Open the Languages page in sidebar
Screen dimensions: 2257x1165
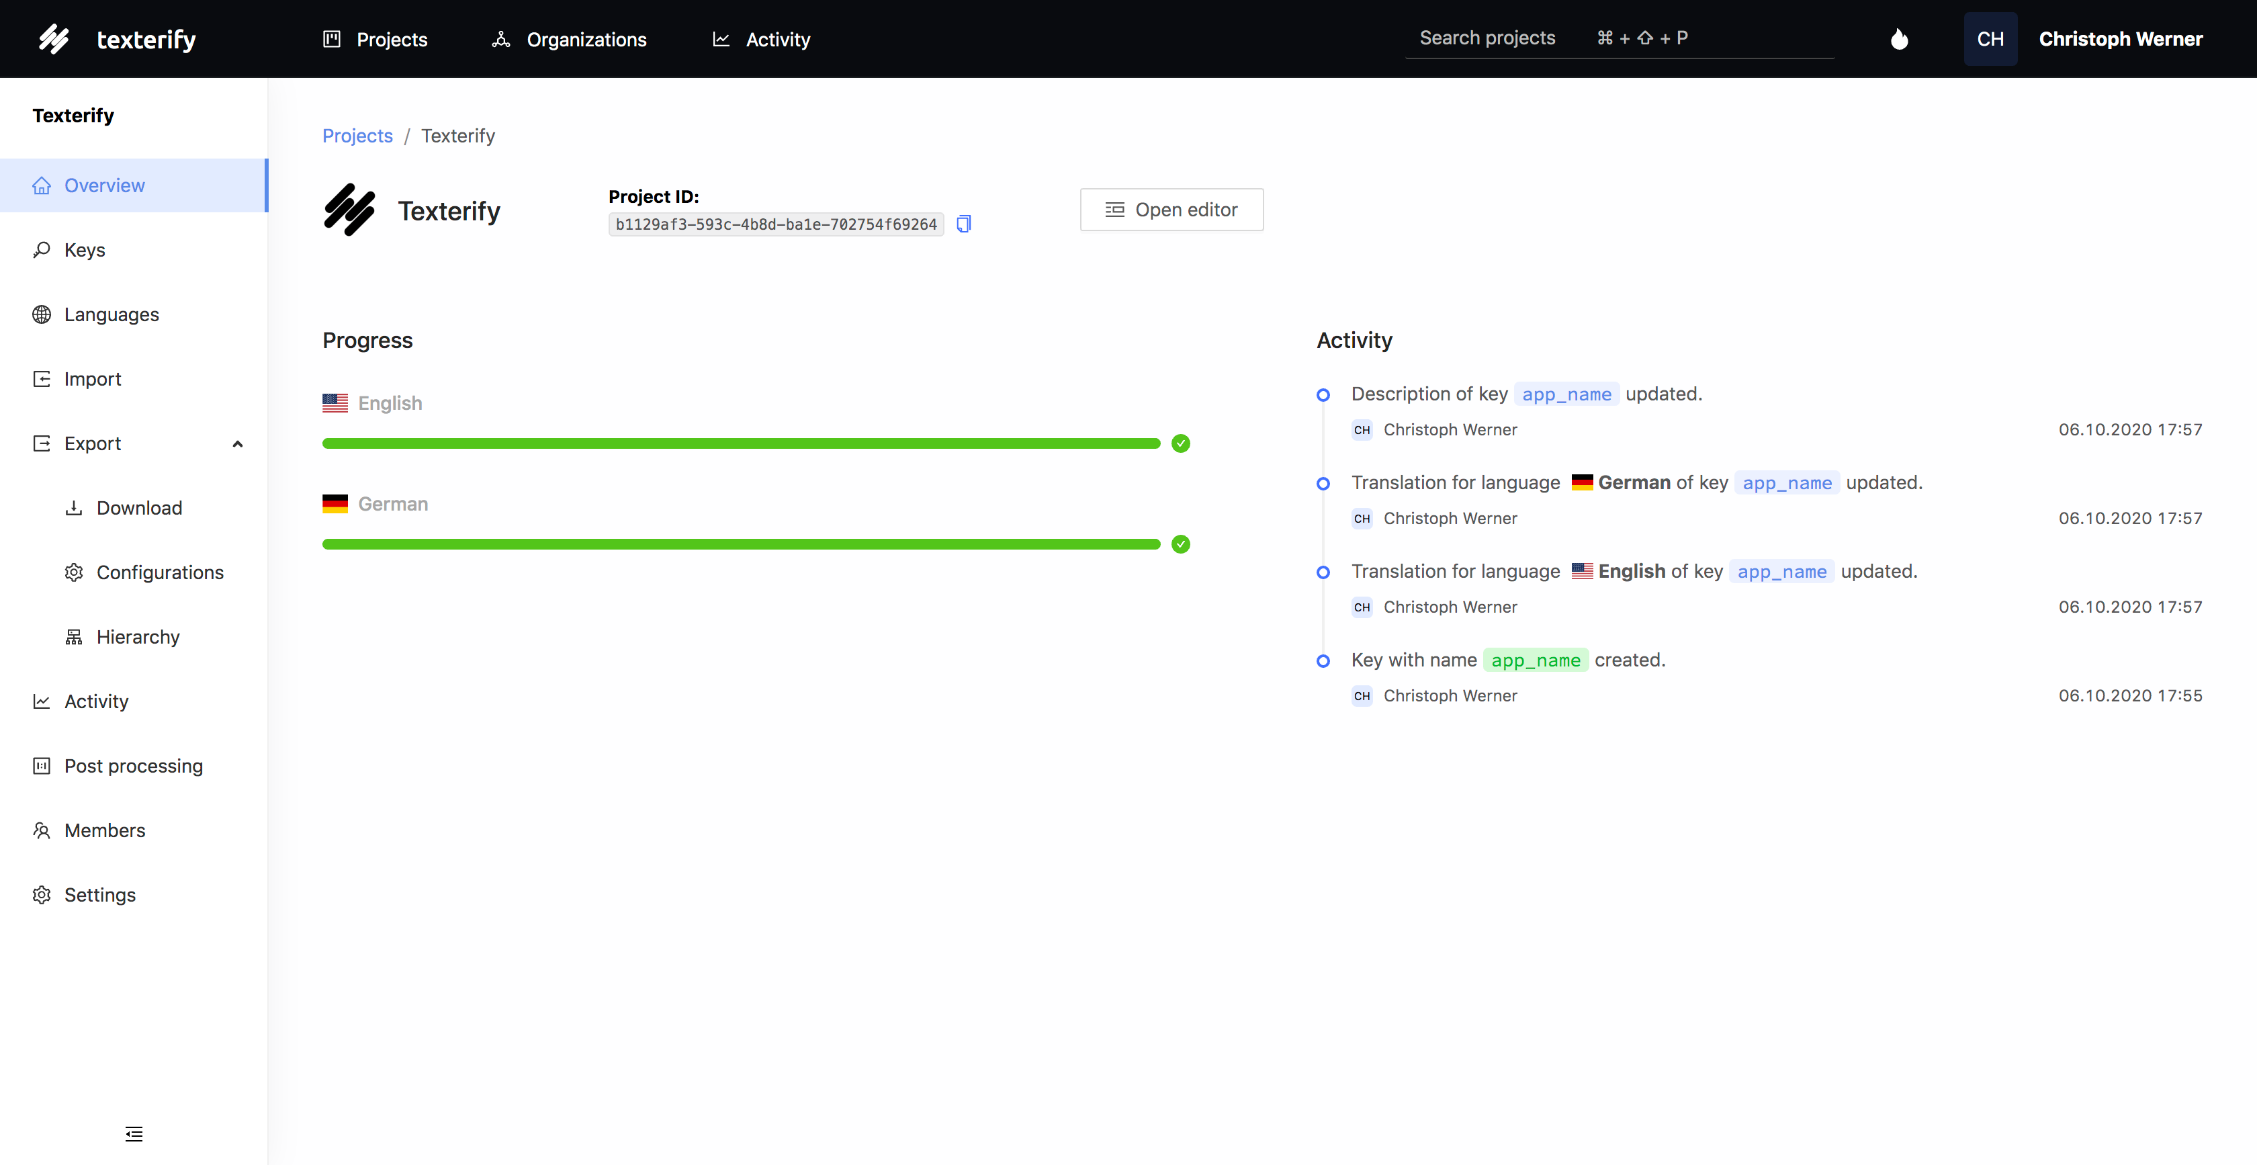112,314
